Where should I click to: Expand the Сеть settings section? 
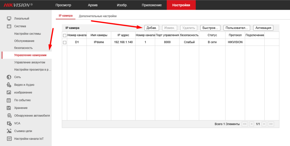coord(17,77)
